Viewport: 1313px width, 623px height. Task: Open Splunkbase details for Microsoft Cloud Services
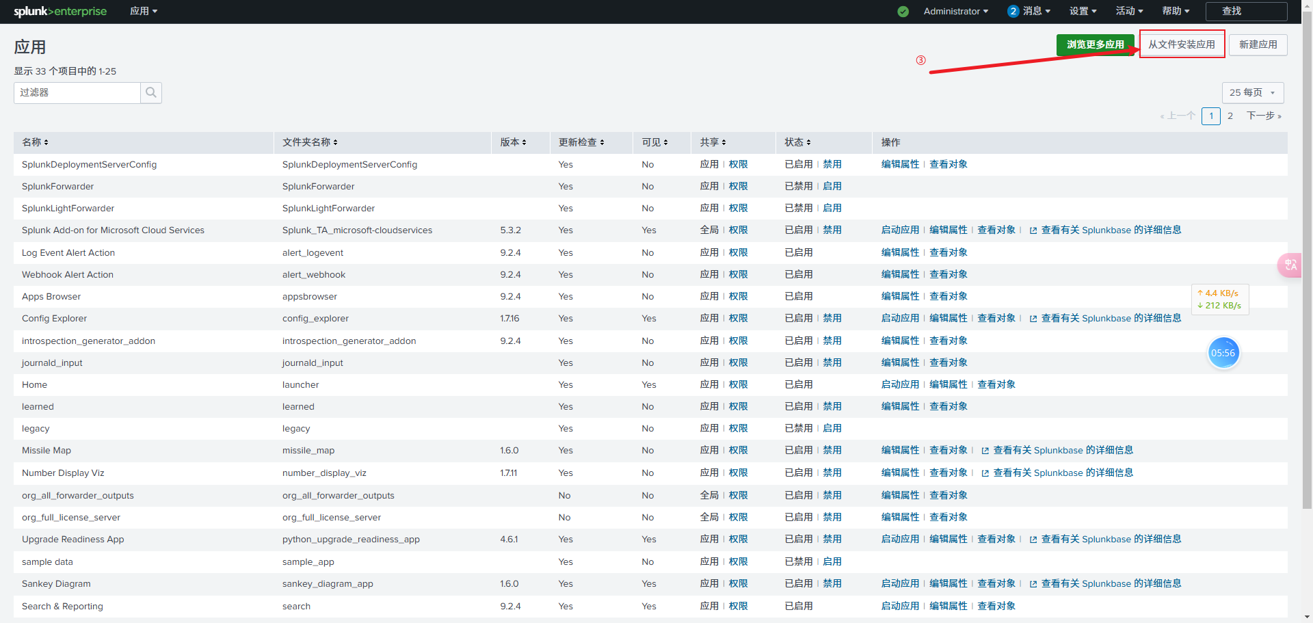1111,230
